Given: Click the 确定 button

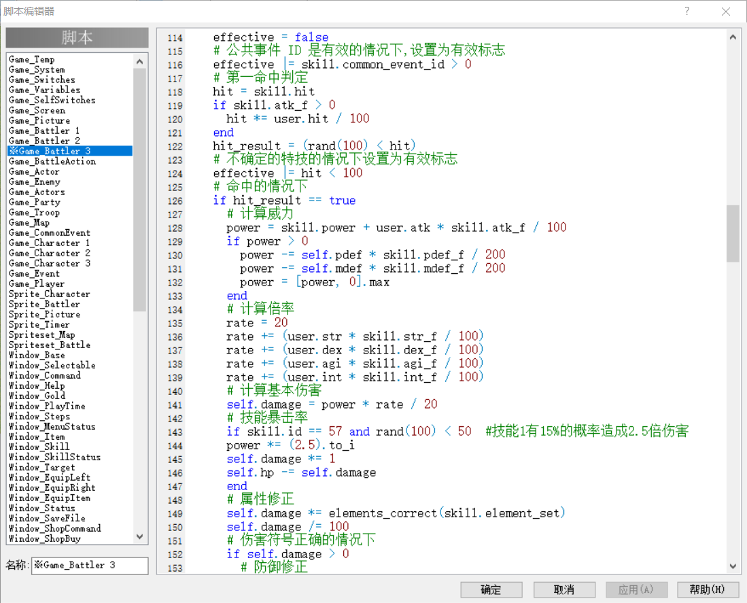Looking at the screenshot, I should point(491,589).
